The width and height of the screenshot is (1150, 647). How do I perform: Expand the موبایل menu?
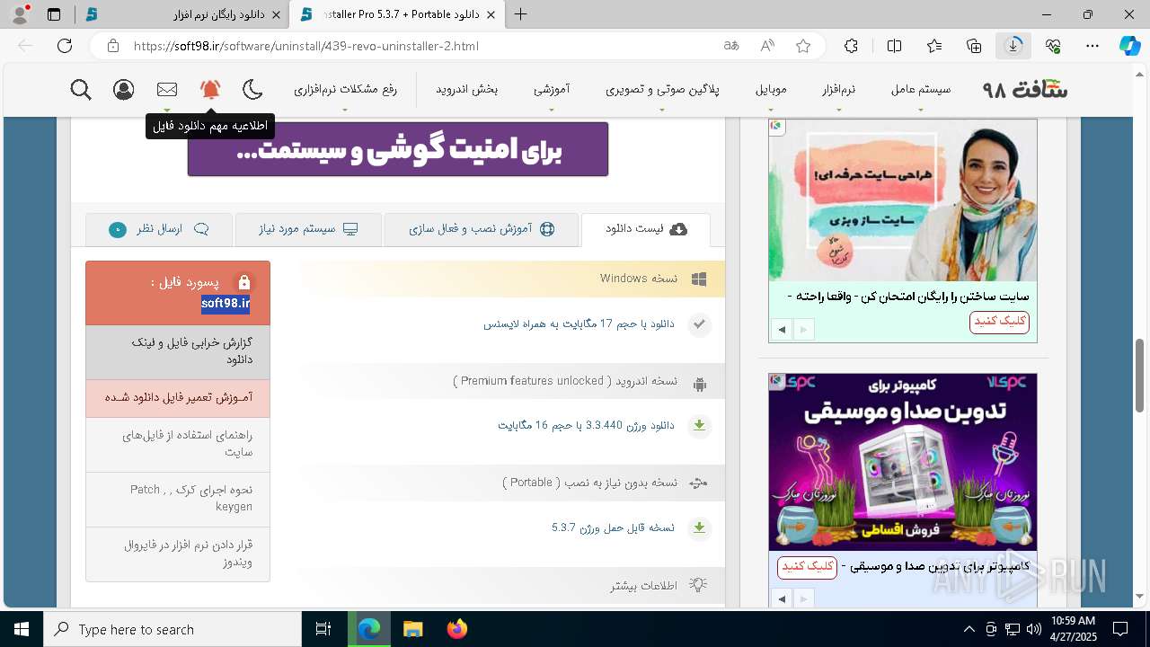pos(771,89)
